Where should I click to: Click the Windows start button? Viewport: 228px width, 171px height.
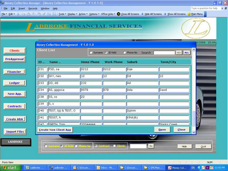(x=10, y=168)
